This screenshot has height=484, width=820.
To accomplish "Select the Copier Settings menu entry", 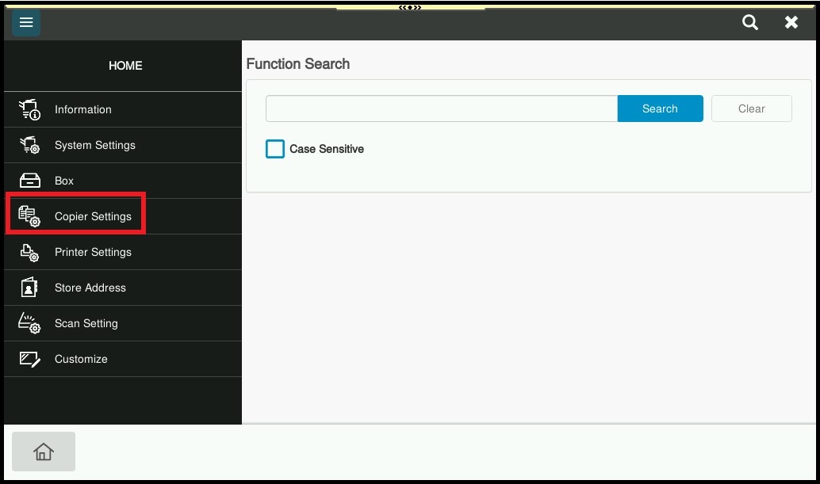I will (93, 215).
